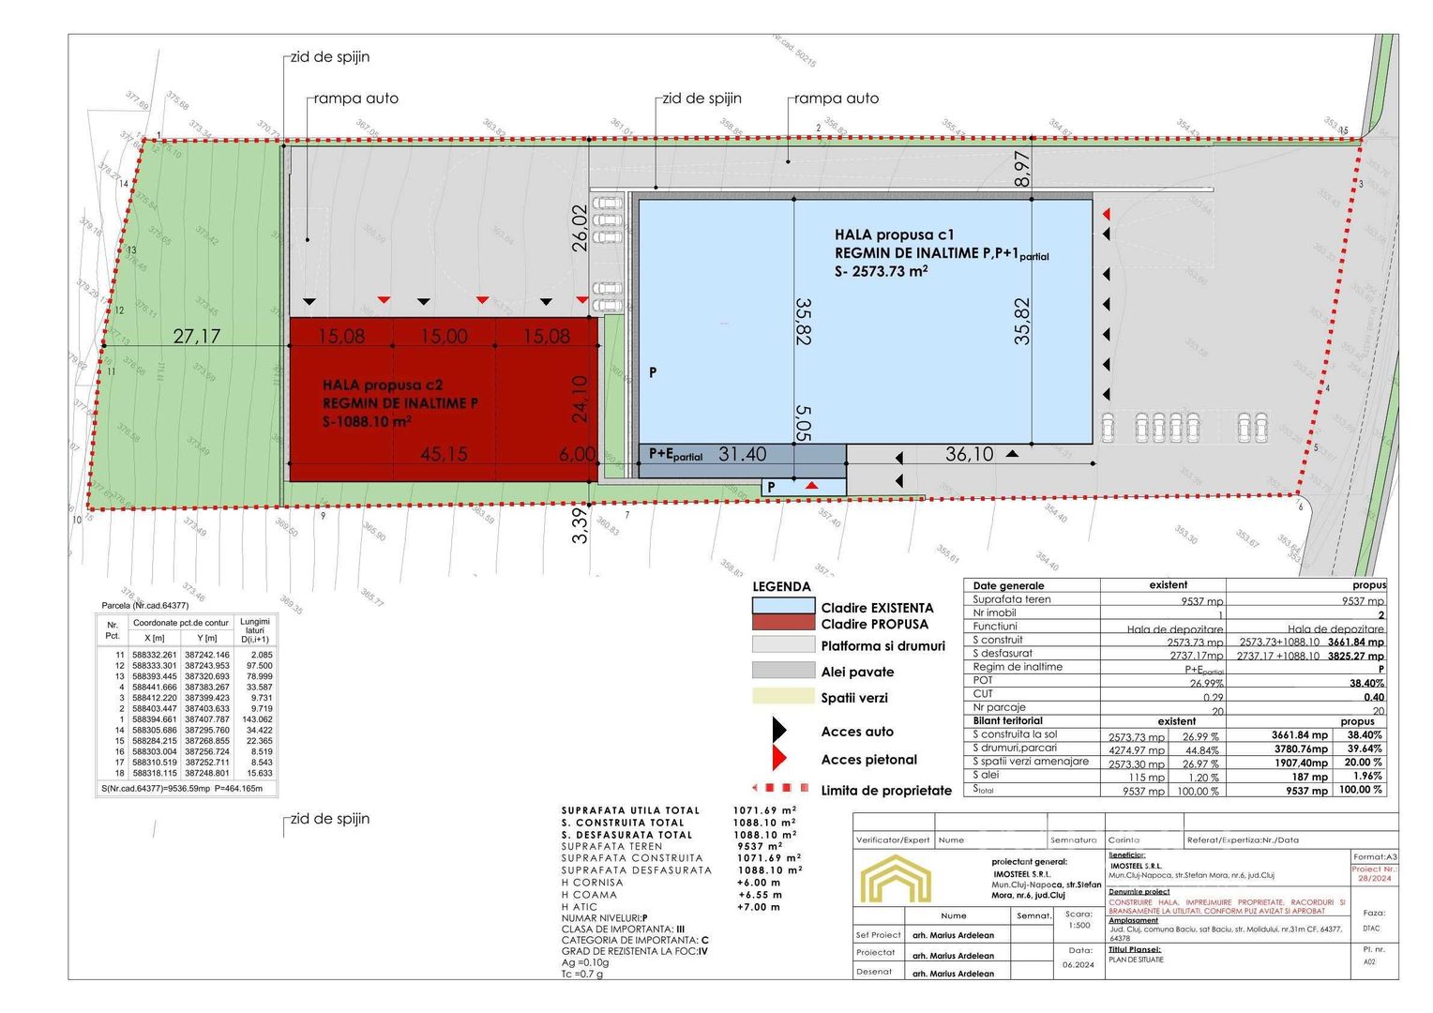The image size is (1433, 1013).
Task: Click the black Acces auto legend arrow
Action: [x=778, y=731]
